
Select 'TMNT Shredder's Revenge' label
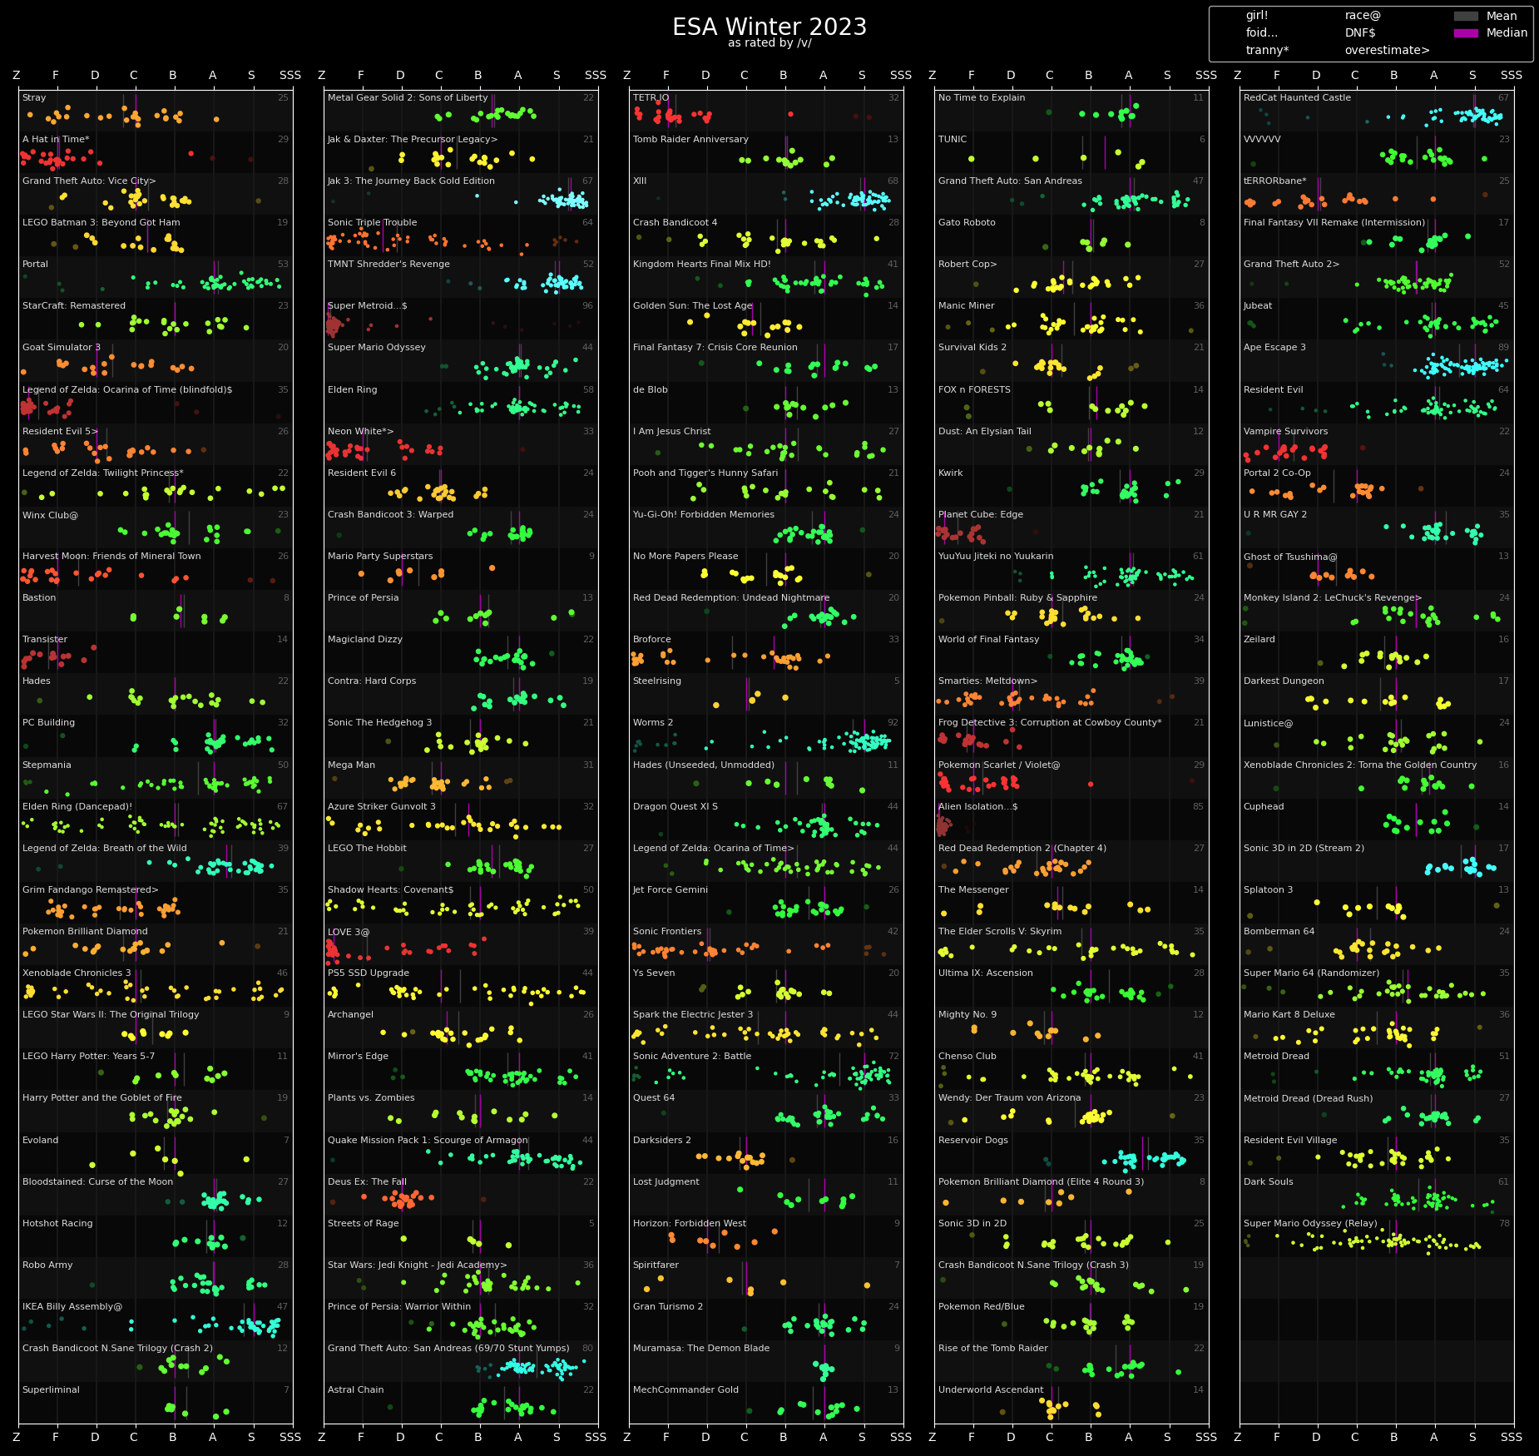388,265
